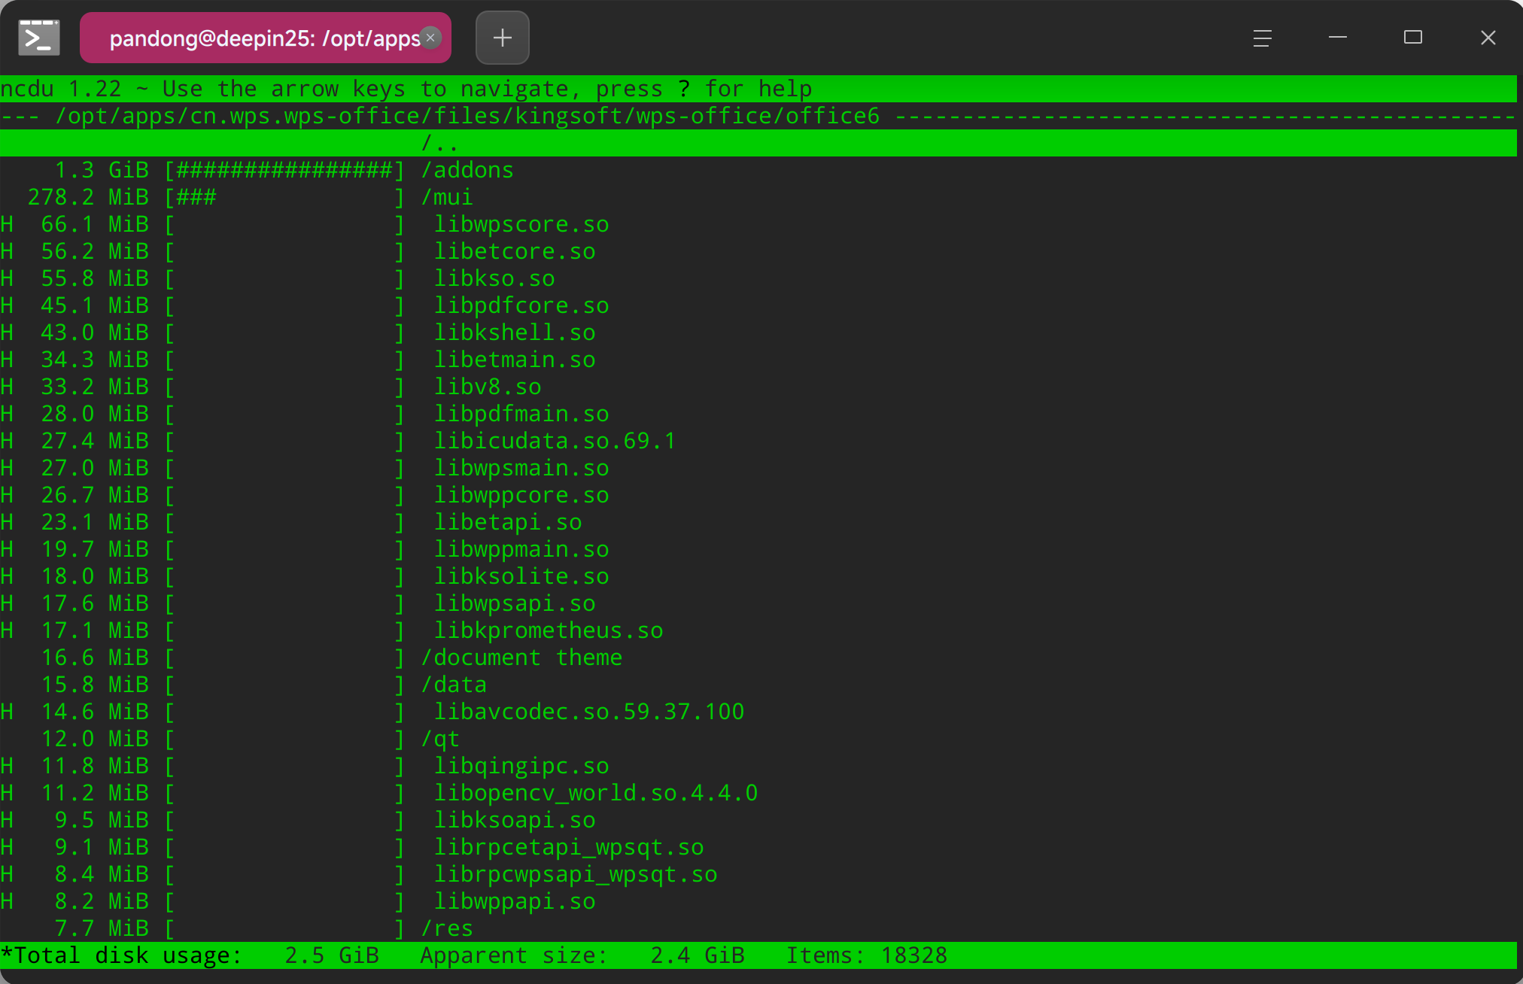1523x984 pixels.
Task: Click the libwpsmain.so file entry
Action: [x=521, y=468]
